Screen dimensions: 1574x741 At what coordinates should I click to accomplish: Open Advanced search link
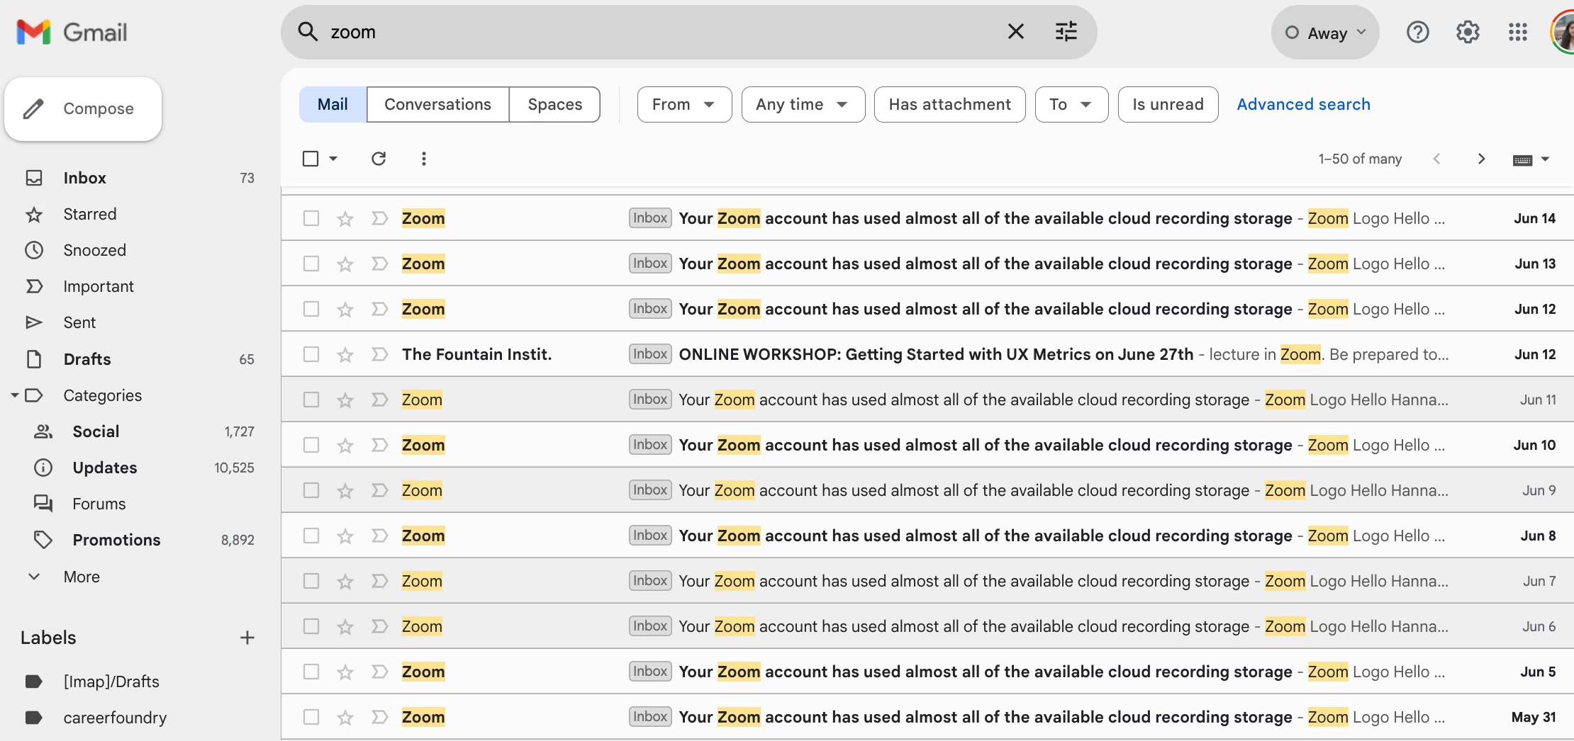1303,105
